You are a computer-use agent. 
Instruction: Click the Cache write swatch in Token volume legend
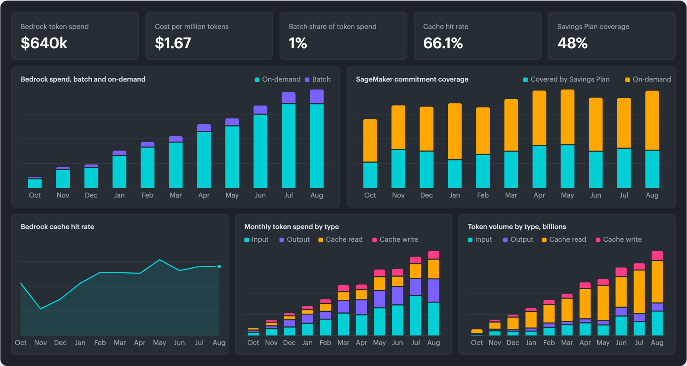pos(598,240)
